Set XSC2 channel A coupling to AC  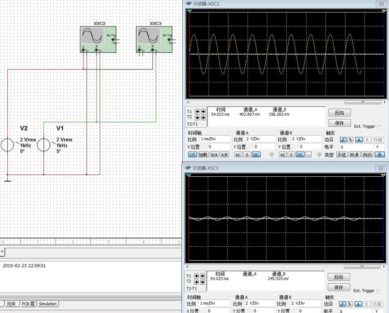[238, 155]
